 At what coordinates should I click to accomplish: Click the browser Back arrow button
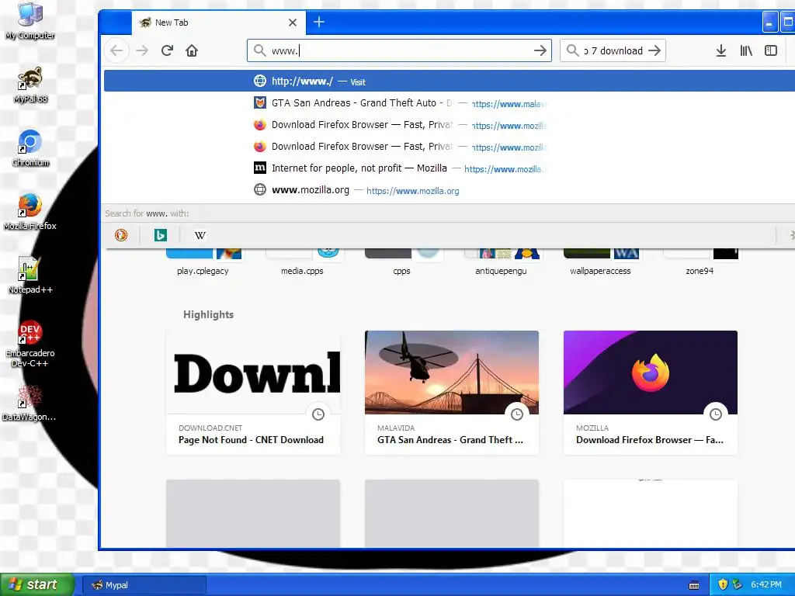click(x=116, y=50)
